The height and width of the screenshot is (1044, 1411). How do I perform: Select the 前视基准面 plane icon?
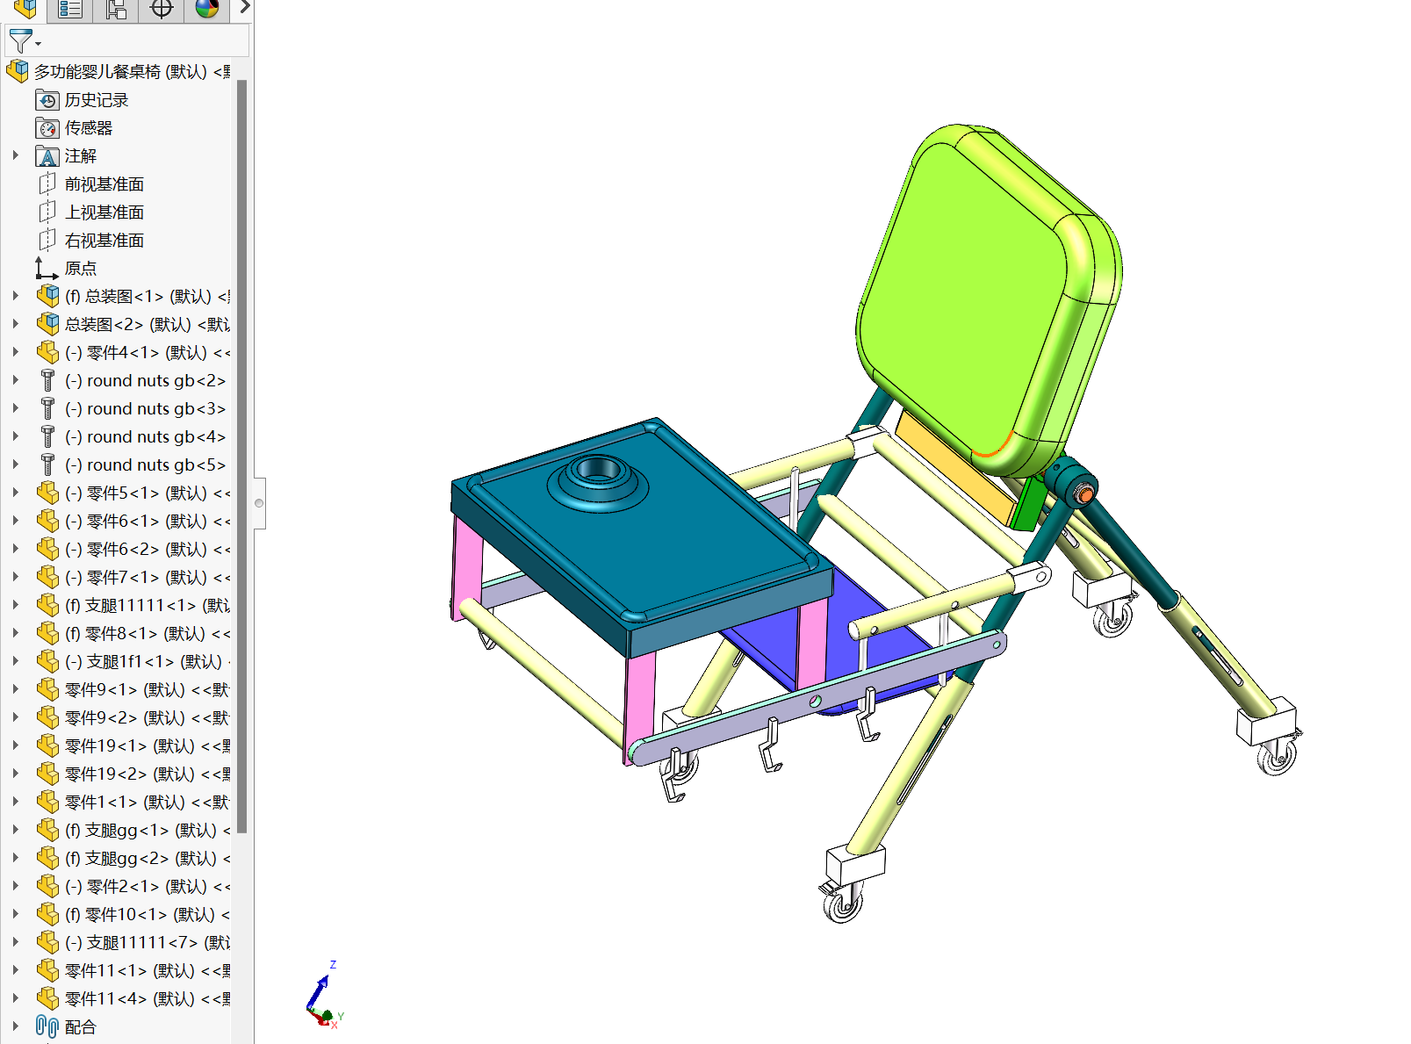47,184
